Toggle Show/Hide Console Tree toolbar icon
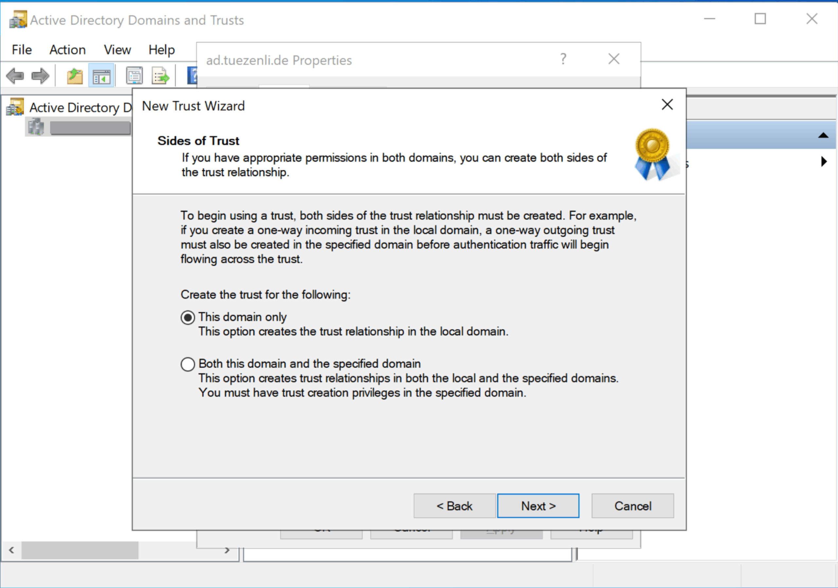This screenshot has height=588, width=838. (x=101, y=76)
